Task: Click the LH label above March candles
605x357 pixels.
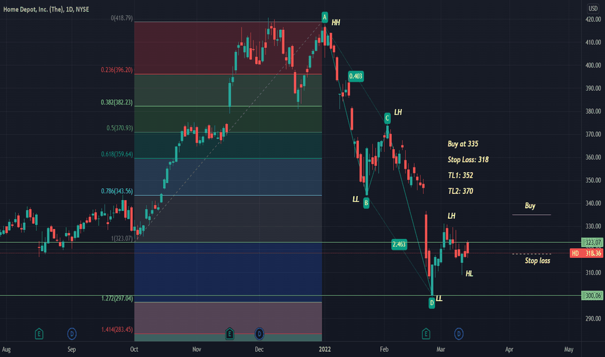Action: coord(451,216)
